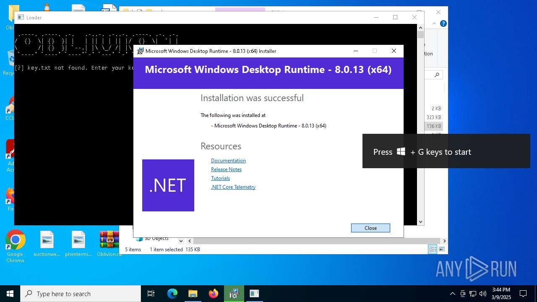
Task: Click the '5 items' status bar text
Action: point(133,250)
